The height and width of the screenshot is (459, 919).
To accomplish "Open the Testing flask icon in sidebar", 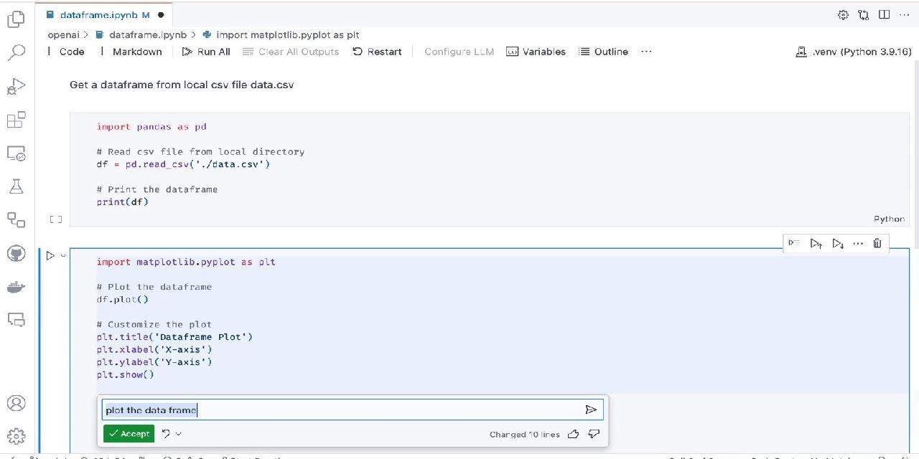I will tap(16, 186).
